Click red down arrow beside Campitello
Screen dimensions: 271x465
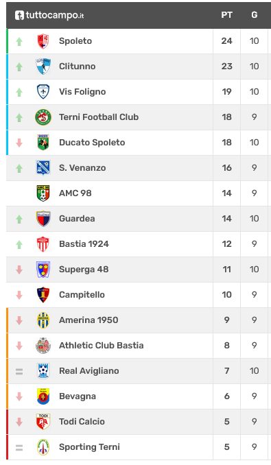[x=19, y=295]
